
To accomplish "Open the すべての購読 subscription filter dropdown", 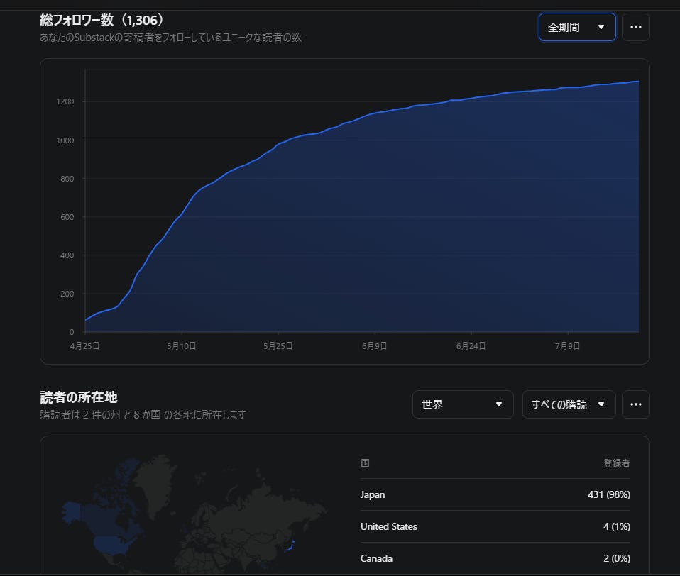I will tap(569, 404).
